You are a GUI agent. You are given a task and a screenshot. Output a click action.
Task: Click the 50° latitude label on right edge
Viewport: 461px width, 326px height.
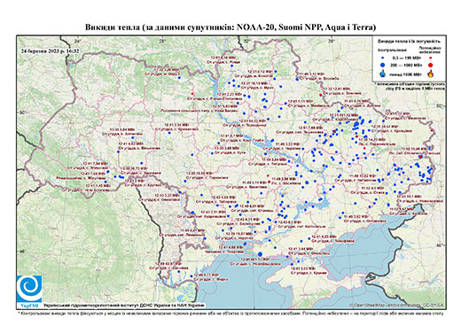(441, 105)
